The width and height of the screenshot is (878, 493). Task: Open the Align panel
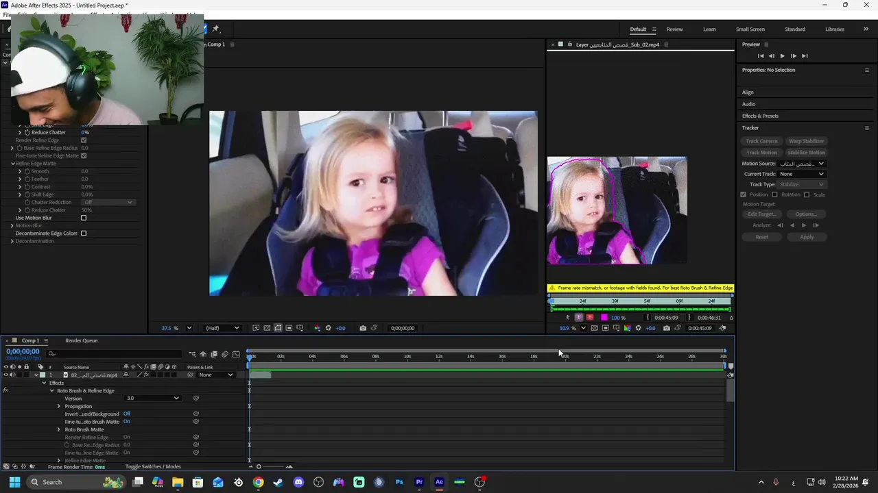(x=748, y=92)
